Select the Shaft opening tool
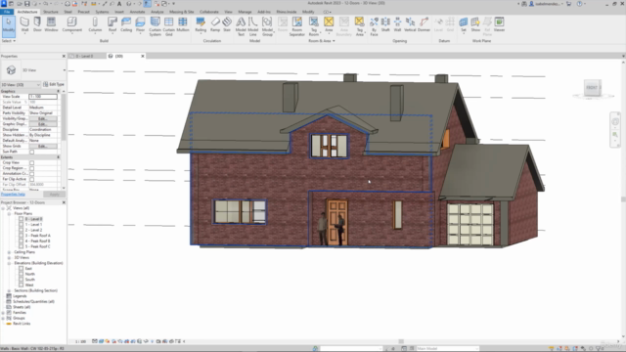The image size is (626, 352). pos(385,24)
